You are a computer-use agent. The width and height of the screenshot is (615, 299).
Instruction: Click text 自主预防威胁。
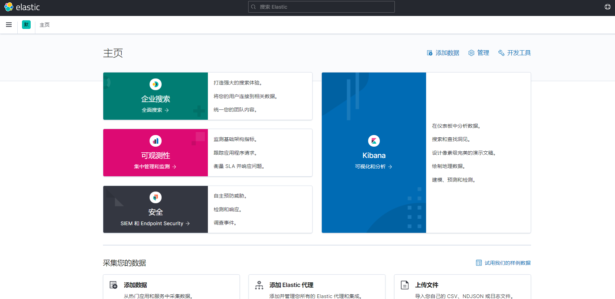(x=231, y=196)
